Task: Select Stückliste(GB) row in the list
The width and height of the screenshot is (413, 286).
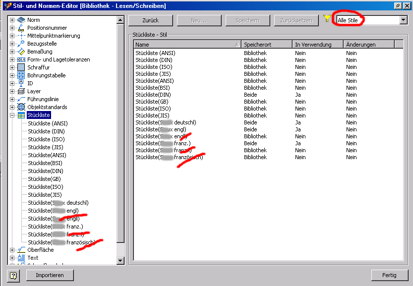Action: tap(268, 102)
